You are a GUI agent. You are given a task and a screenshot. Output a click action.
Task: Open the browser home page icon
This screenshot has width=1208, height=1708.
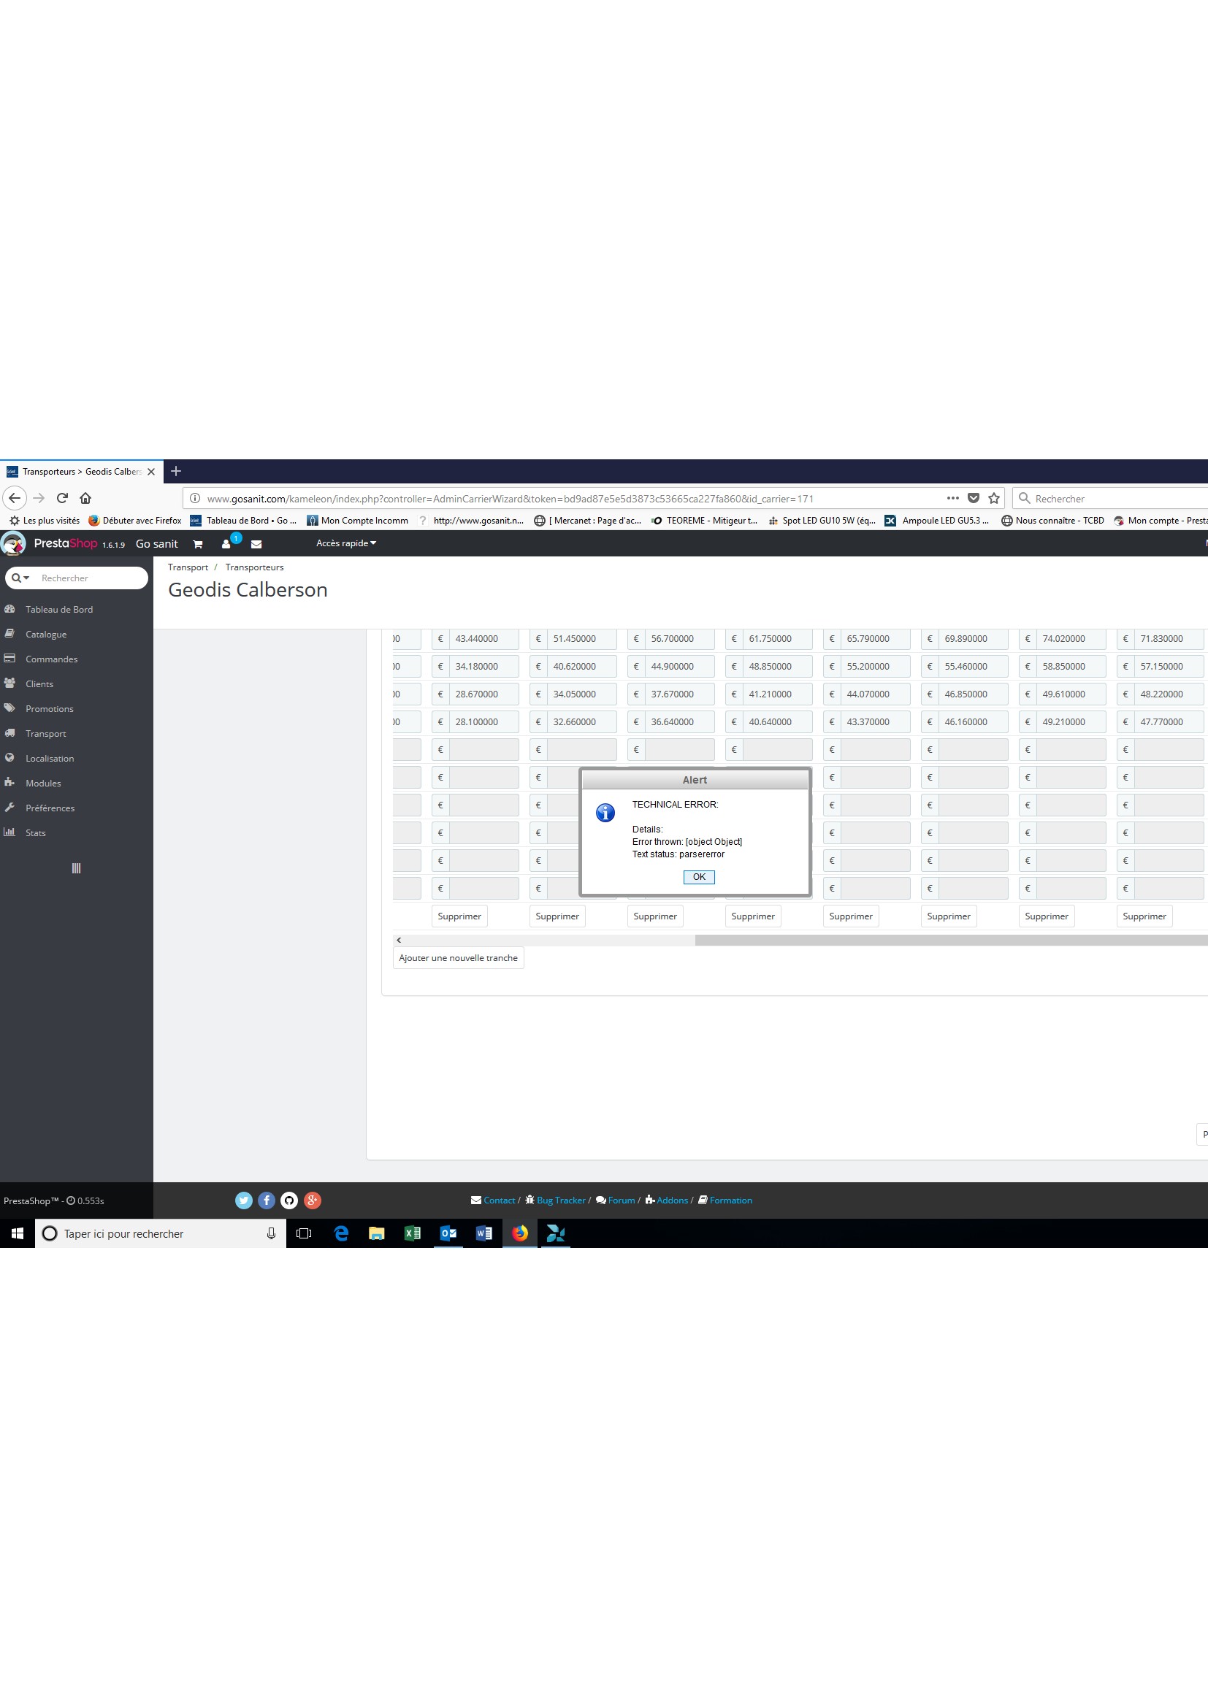coord(85,498)
